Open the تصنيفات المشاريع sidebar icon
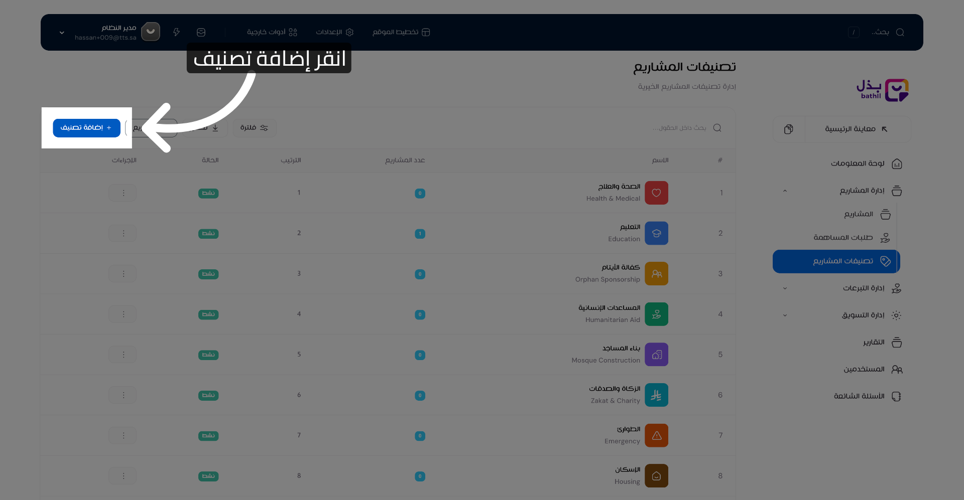This screenshot has width=964, height=500. coord(885,261)
